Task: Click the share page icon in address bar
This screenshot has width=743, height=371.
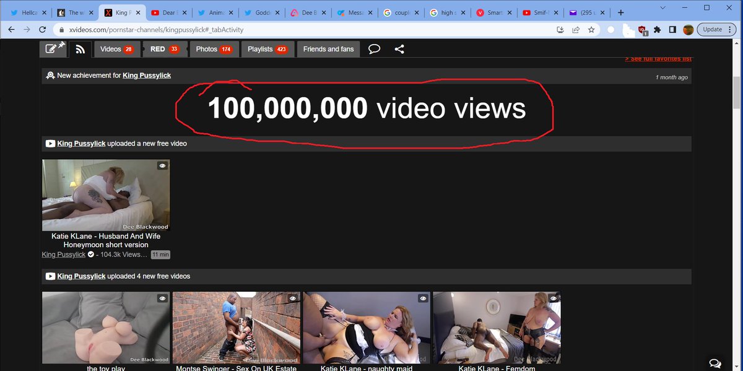Action: tap(576, 29)
